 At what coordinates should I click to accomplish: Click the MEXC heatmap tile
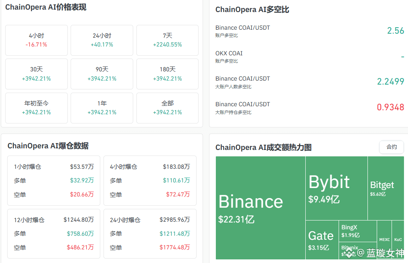tap(384, 240)
